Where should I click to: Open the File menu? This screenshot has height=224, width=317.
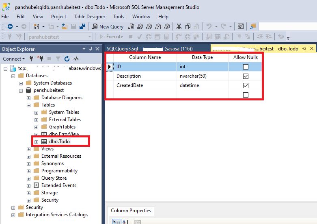click(5, 17)
